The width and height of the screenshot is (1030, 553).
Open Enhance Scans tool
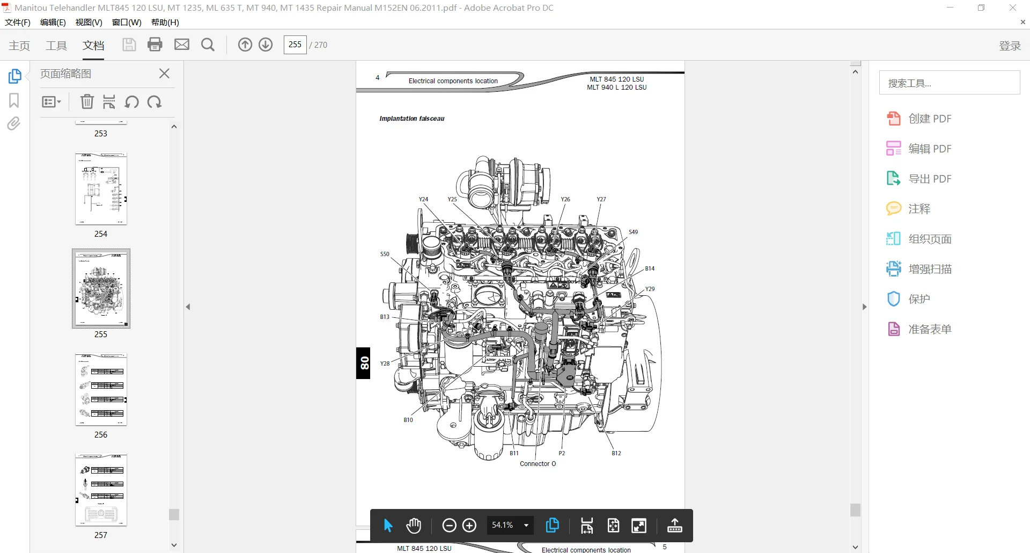[920, 269]
